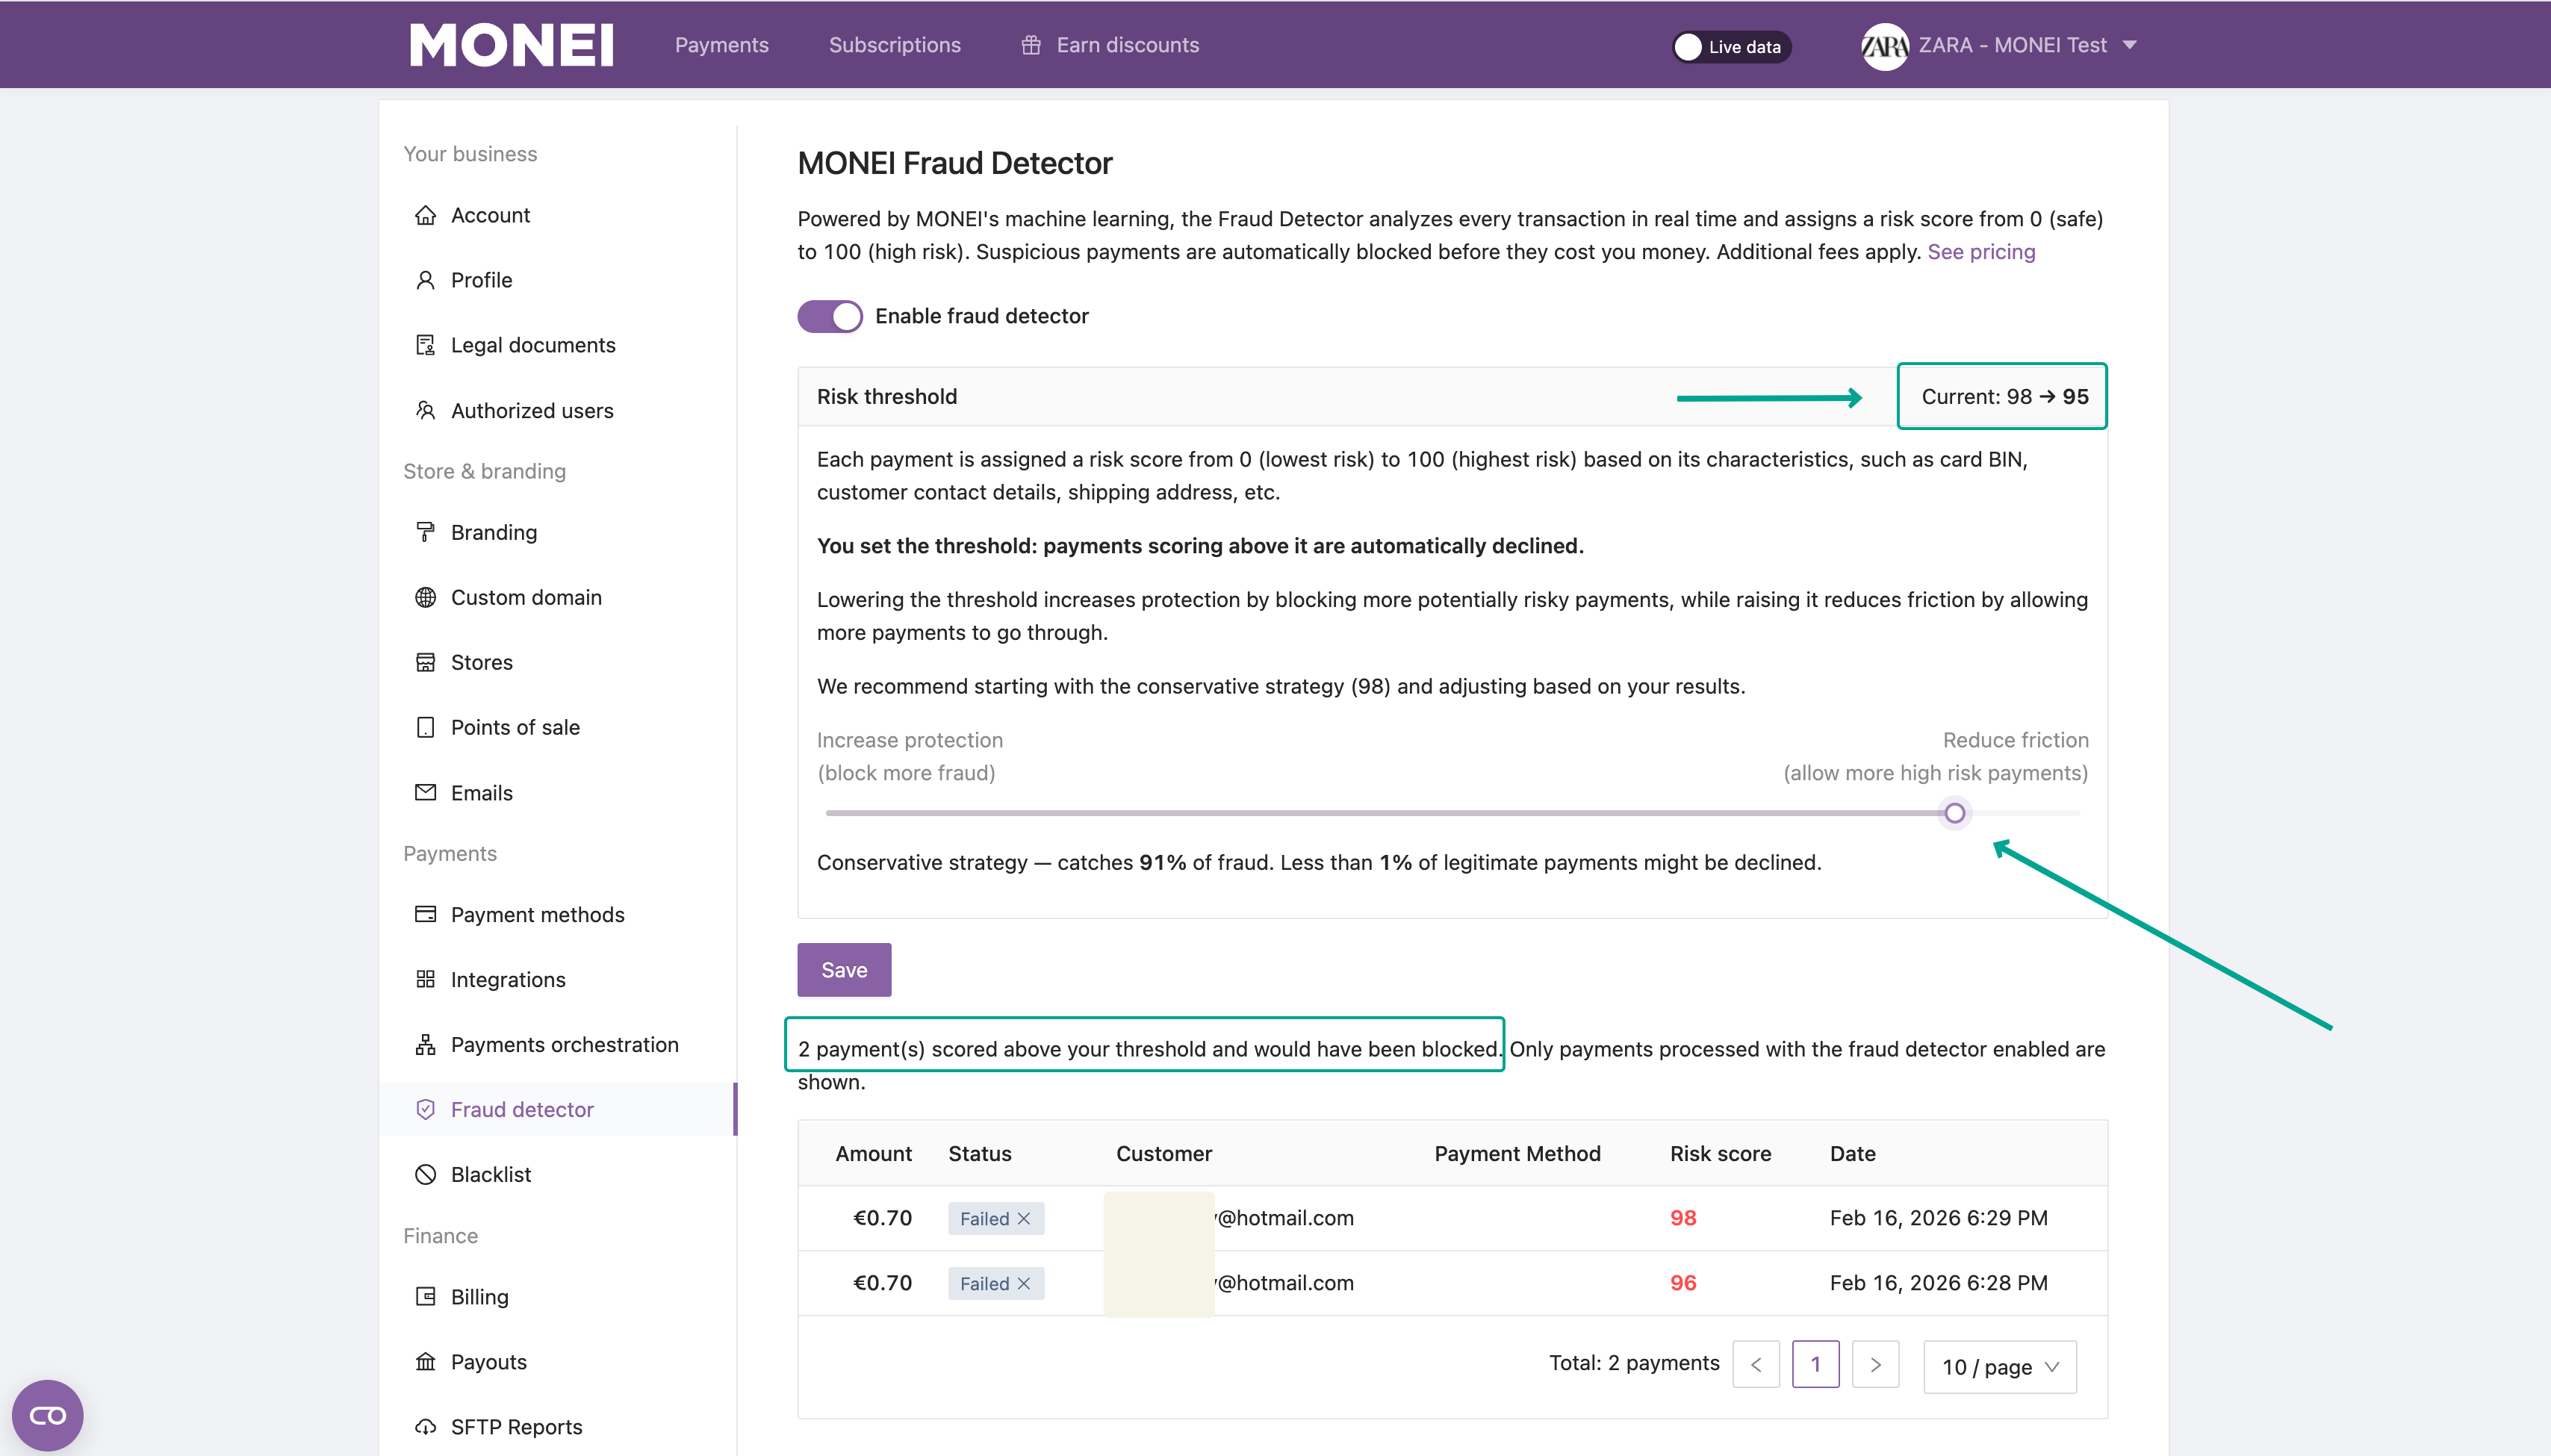Open the 10 / page size dropdown
Screen dimensions: 2551x1456
tap(1999, 1366)
